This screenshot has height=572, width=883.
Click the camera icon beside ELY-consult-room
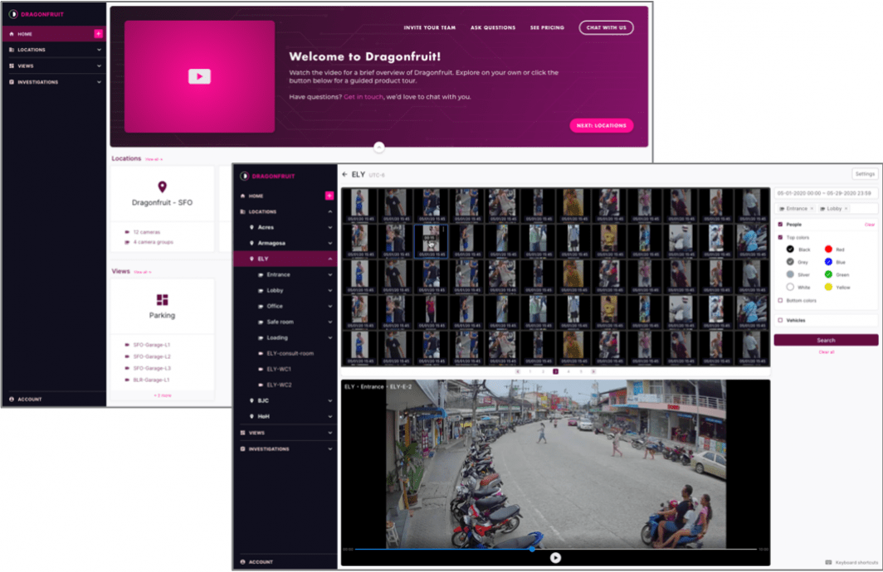[261, 353]
